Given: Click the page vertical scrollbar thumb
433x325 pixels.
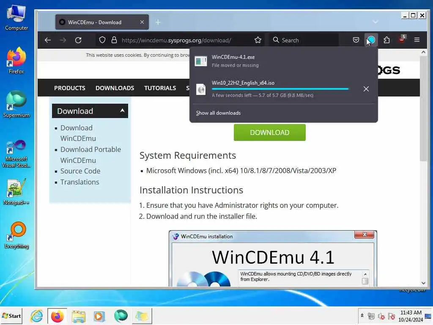Looking at the screenshot, I should [423, 109].
